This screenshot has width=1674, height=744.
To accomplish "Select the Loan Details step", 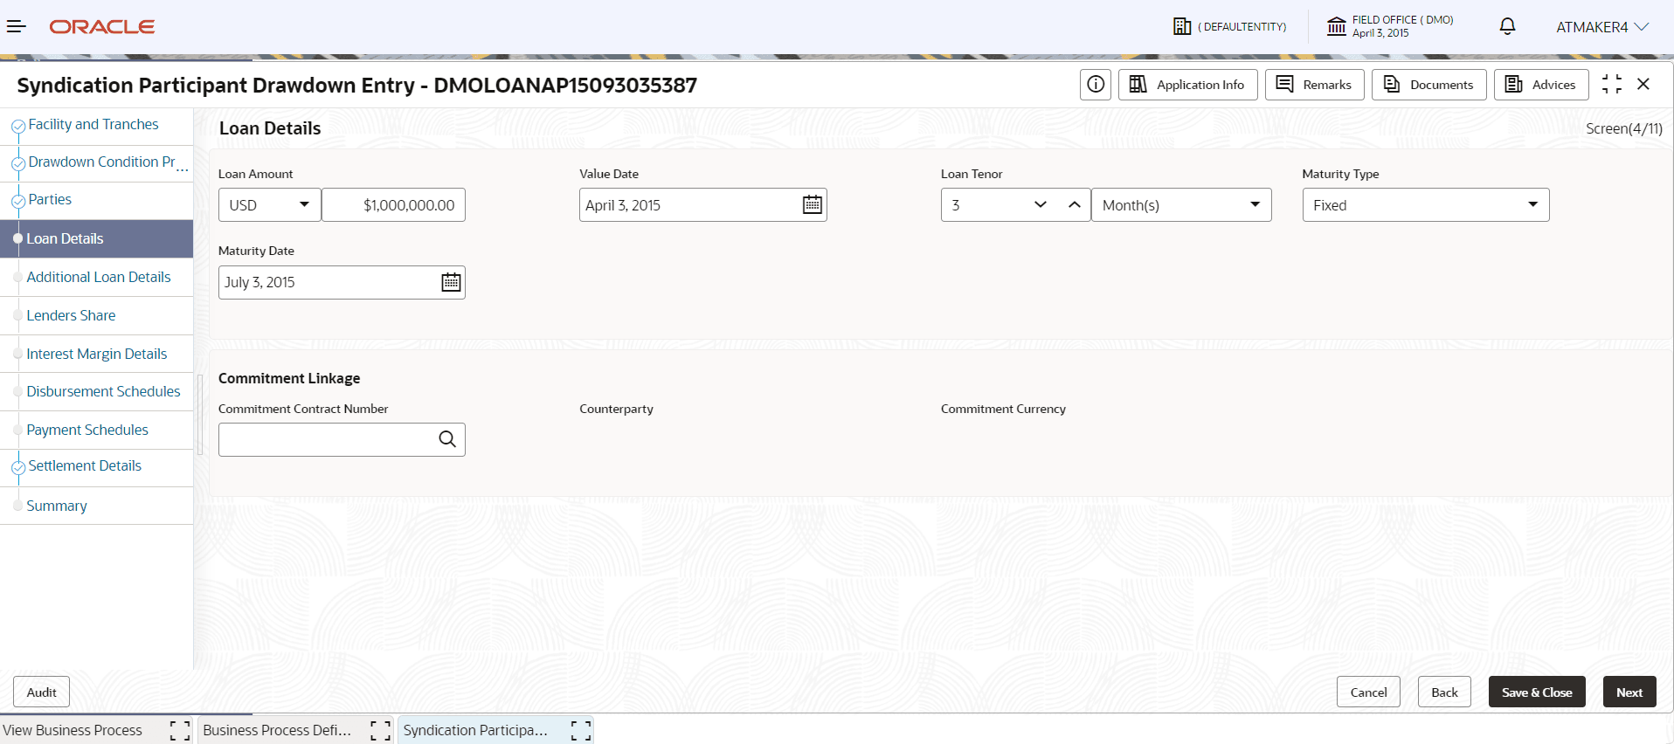I will pos(96,238).
